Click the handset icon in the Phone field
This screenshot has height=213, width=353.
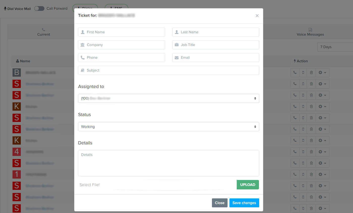(83, 57)
